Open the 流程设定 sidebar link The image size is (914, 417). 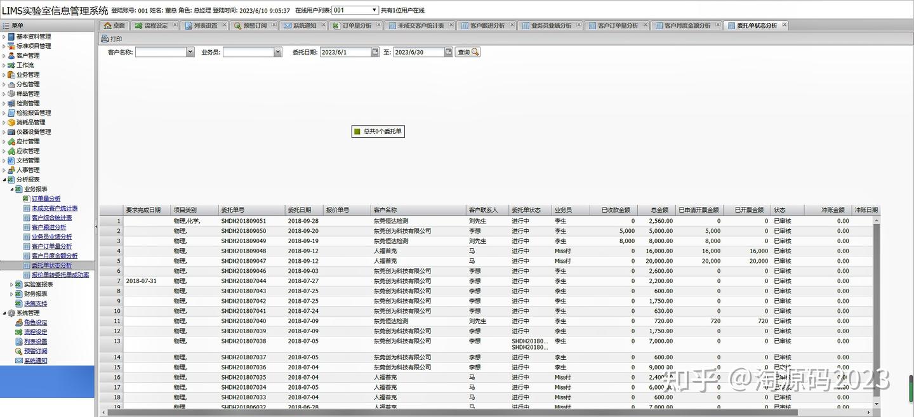(36, 332)
